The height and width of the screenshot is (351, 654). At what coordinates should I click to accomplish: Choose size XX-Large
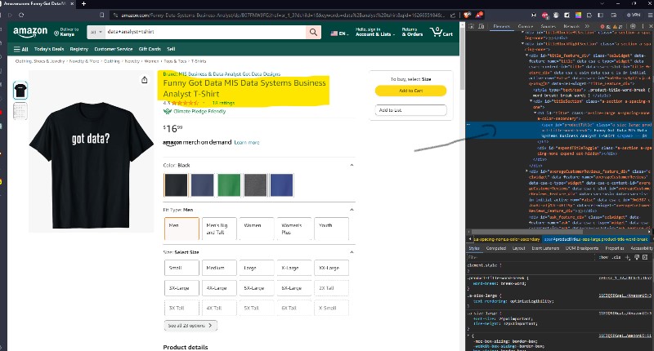point(331,268)
